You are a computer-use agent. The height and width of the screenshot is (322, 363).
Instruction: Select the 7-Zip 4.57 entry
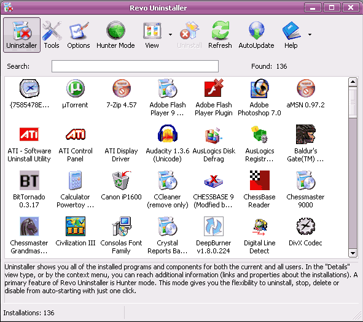122,94
